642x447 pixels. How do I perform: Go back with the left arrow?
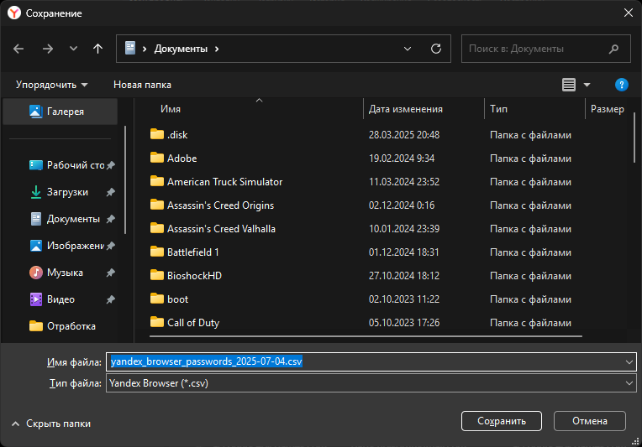point(18,49)
